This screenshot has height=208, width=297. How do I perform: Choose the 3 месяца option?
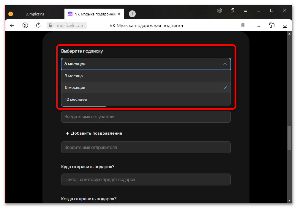146,76
